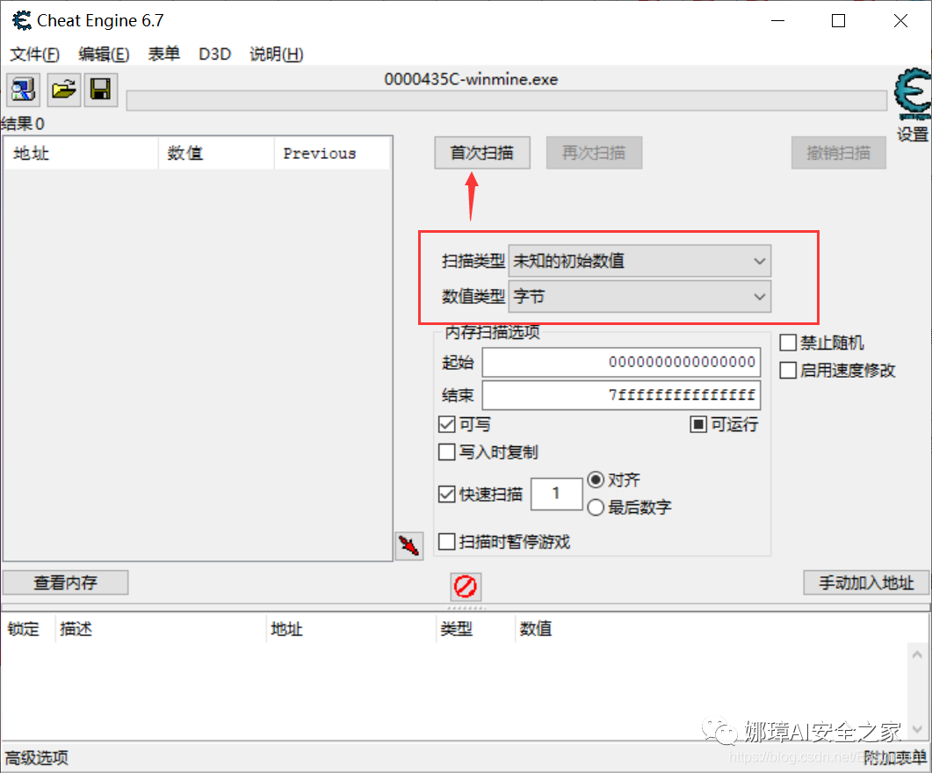The width and height of the screenshot is (932, 773).
Task: Click the save floppy disk icon
Action: pos(100,90)
